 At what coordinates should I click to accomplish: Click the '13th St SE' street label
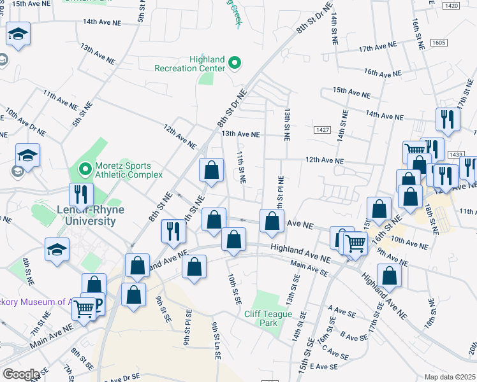293,290
